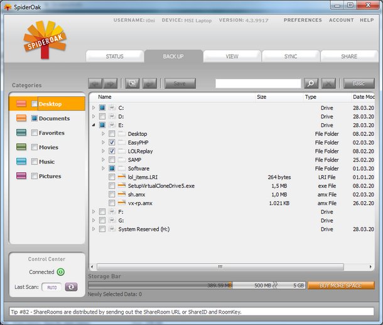Expand the System Reserved (H:) node
This screenshot has width=383, height=325.
[x=94, y=229]
